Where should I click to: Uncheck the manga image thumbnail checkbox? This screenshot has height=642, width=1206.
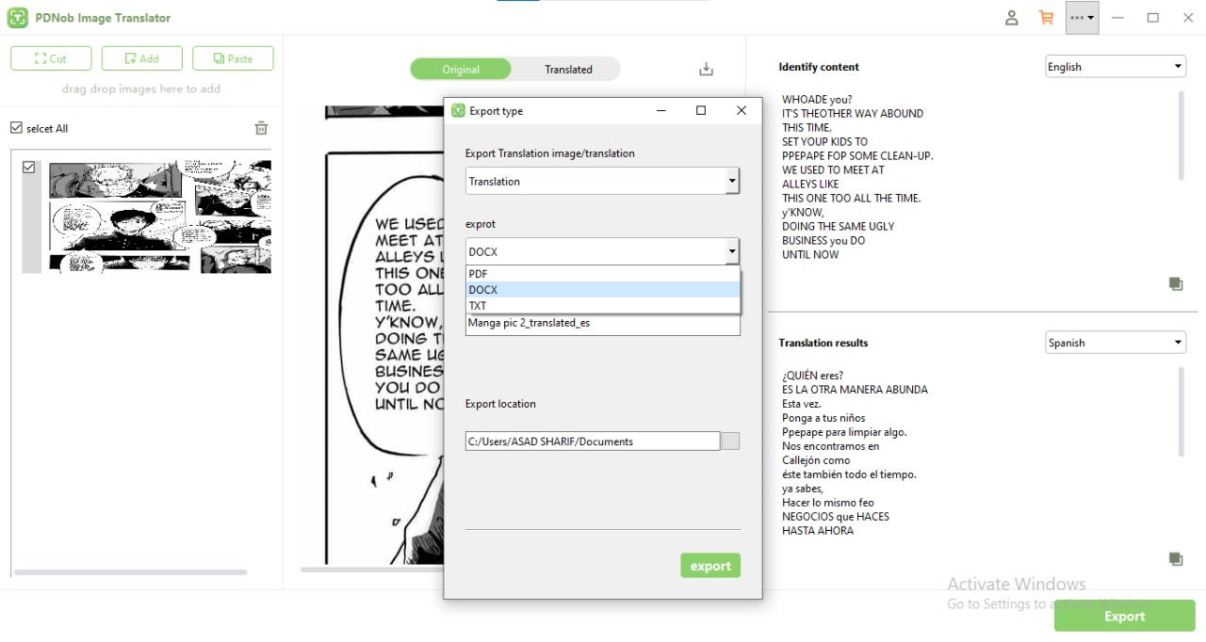point(28,167)
